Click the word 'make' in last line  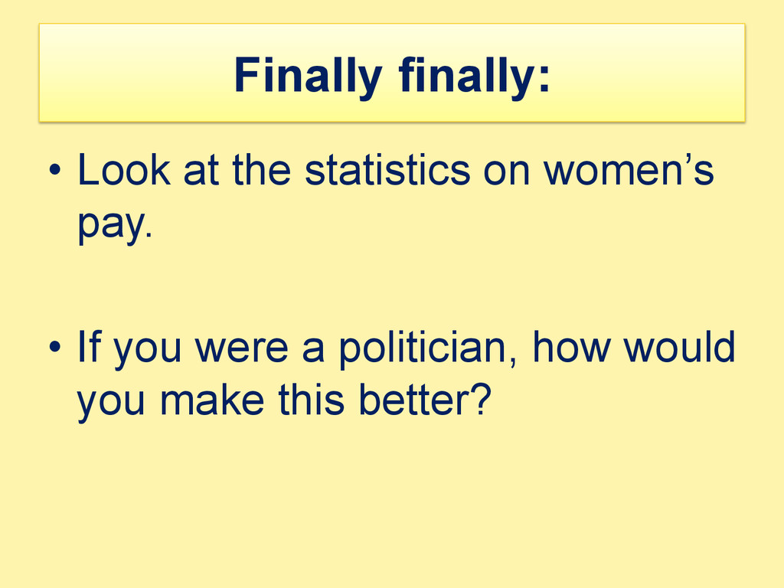pyautogui.click(x=212, y=400)
